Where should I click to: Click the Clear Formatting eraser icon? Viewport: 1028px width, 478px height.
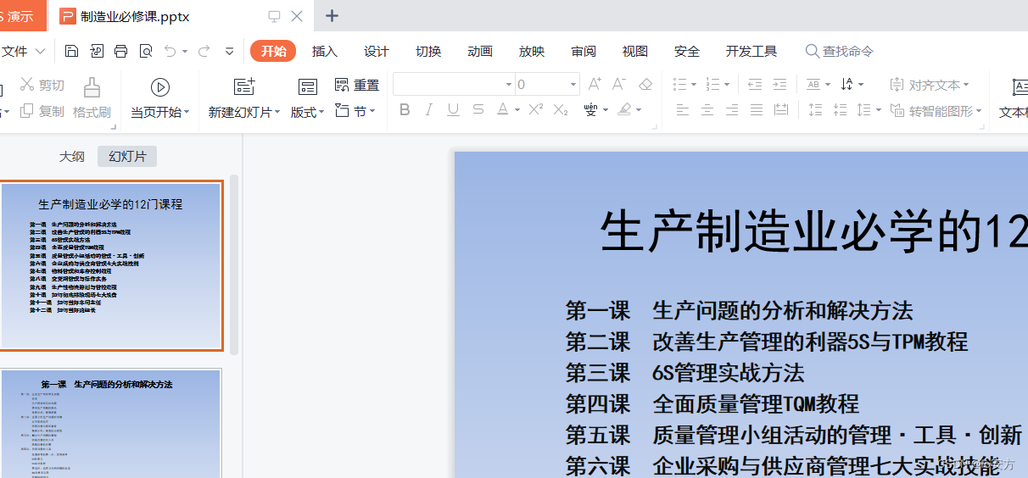click(x=645, y=84)
